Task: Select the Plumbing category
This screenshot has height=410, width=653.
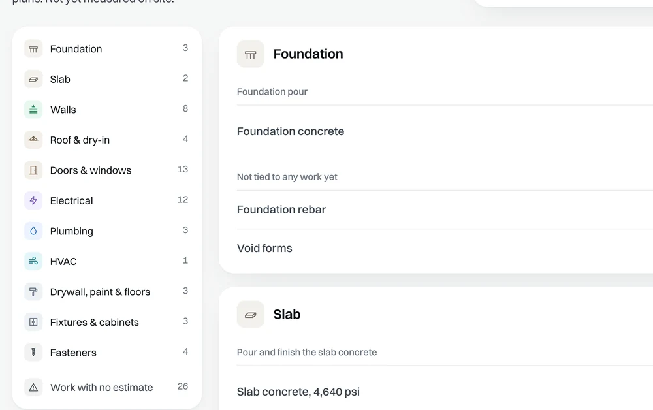Action: tap(107, 231)
